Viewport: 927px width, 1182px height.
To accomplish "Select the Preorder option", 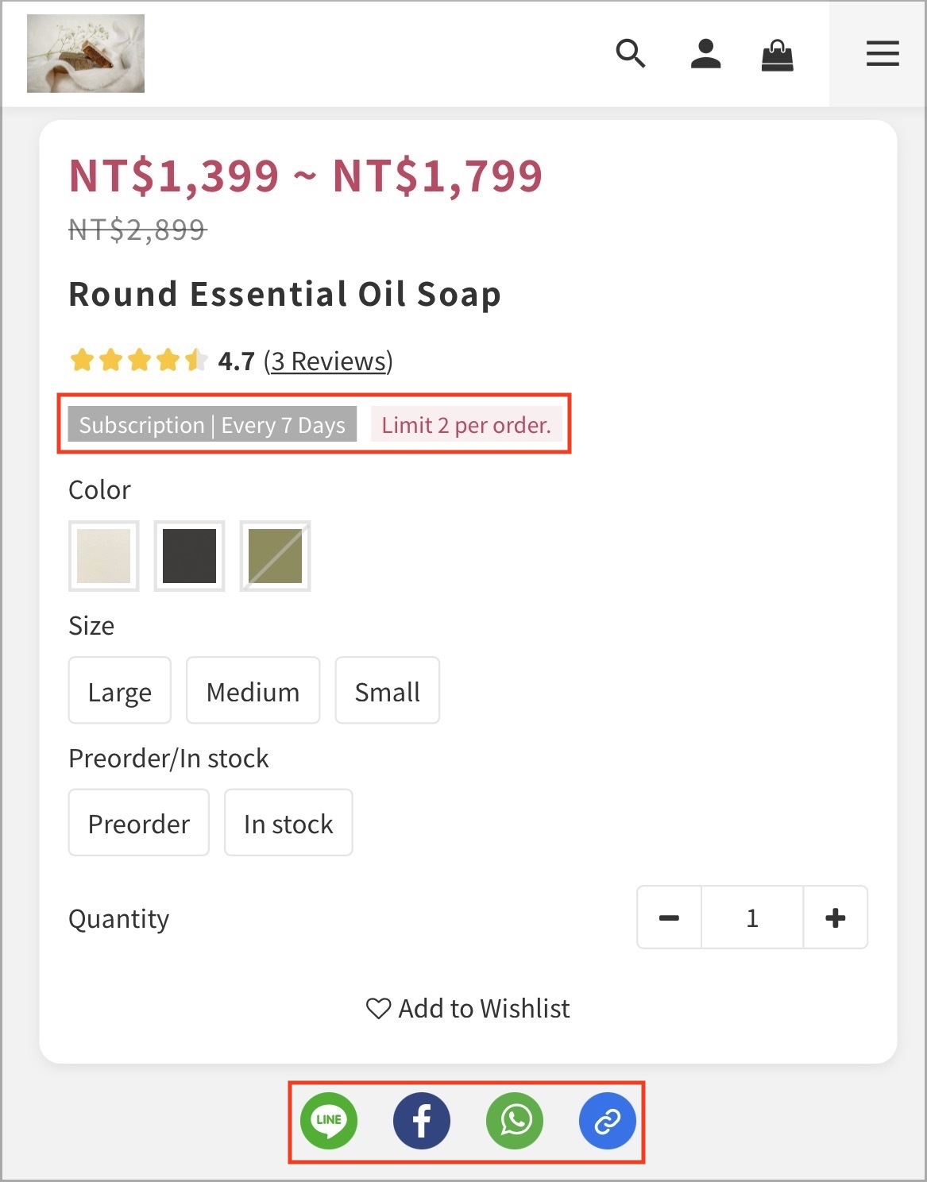I will pyautogui.click(x=139, y=822).
